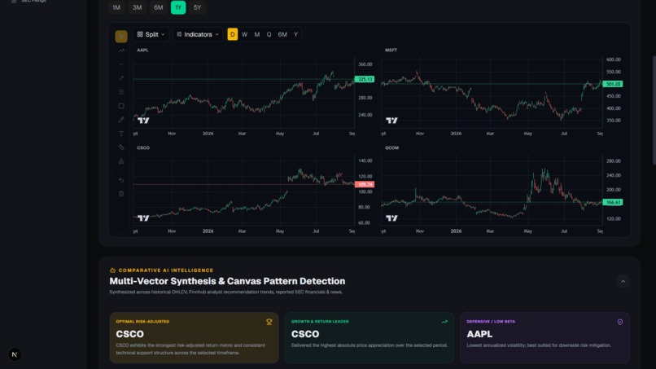Select the 1M range button

pyautogui.click(x=116, y=7)
